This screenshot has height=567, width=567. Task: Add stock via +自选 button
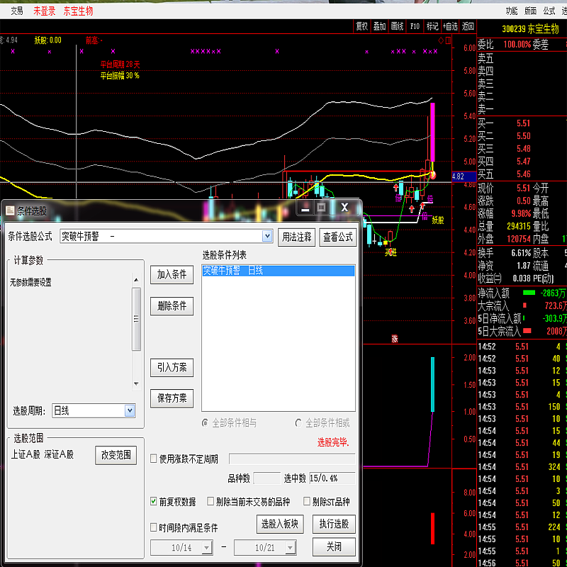[450, 26]
